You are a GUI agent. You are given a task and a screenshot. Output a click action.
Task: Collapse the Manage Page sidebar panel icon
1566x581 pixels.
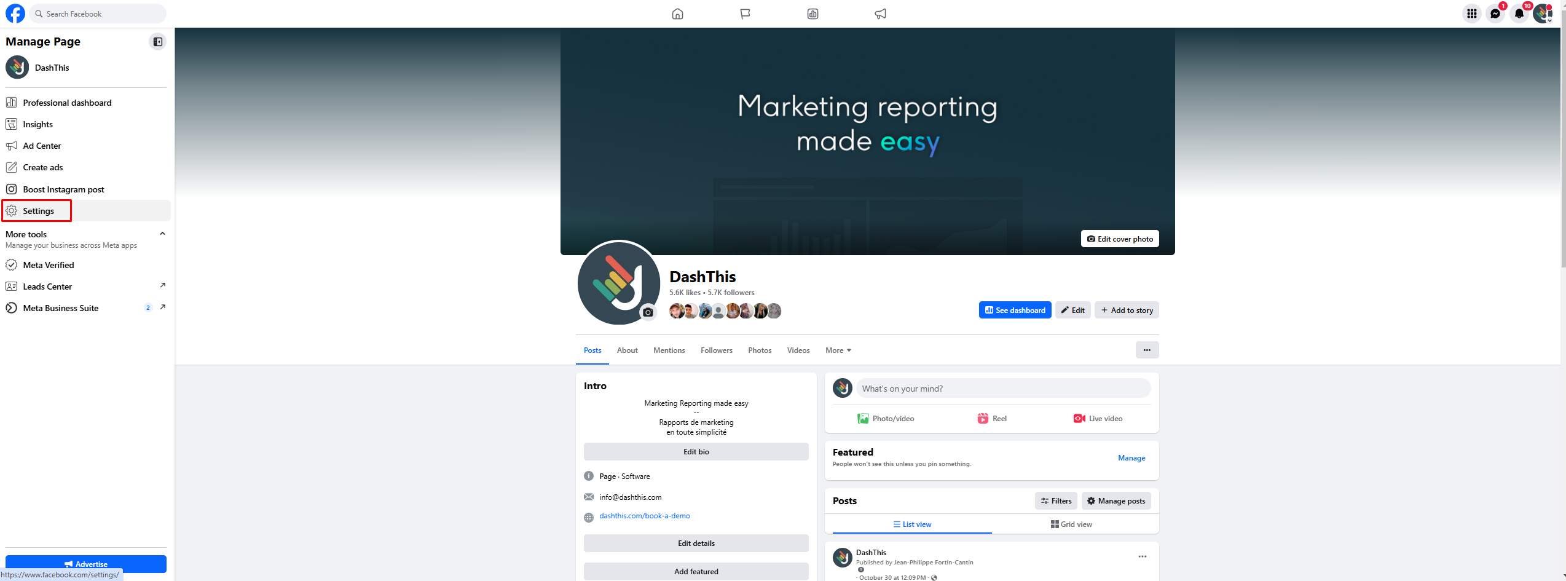pyautogui.click(x=158, y=42)
